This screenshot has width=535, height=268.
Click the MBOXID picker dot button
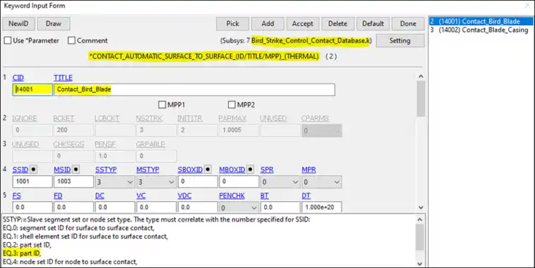(x=250, y=169)
